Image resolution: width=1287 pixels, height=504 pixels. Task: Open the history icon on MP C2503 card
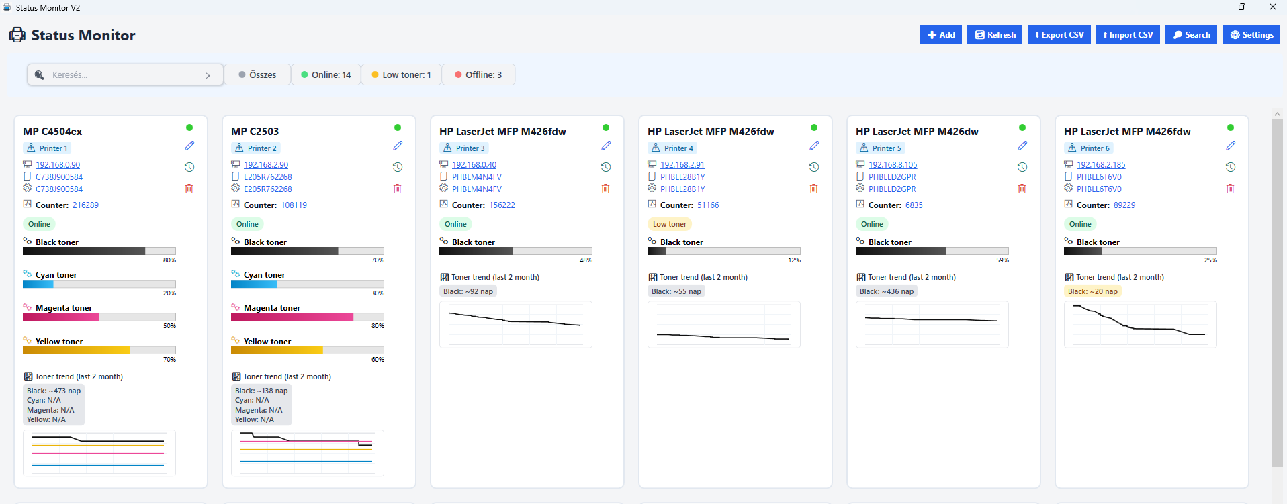398,167
